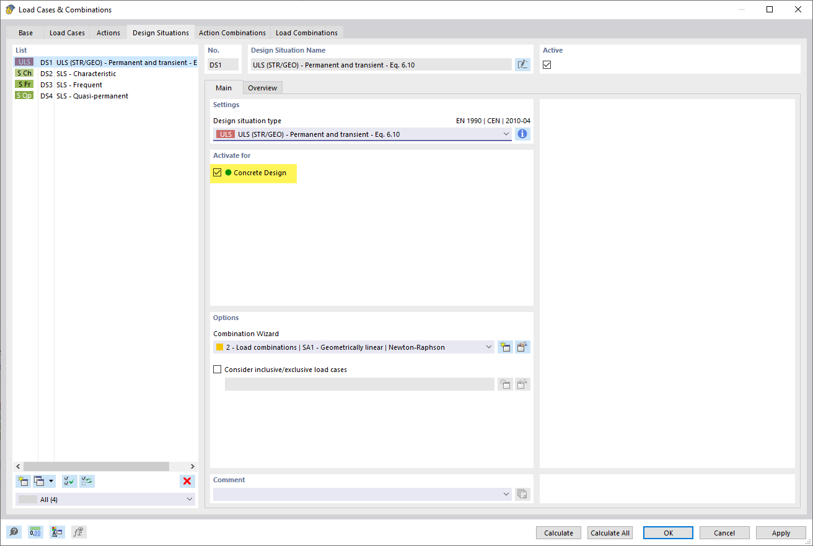Click the invert selection icon
Viewport: 813px width, 546px height.
tap(87, 481)
